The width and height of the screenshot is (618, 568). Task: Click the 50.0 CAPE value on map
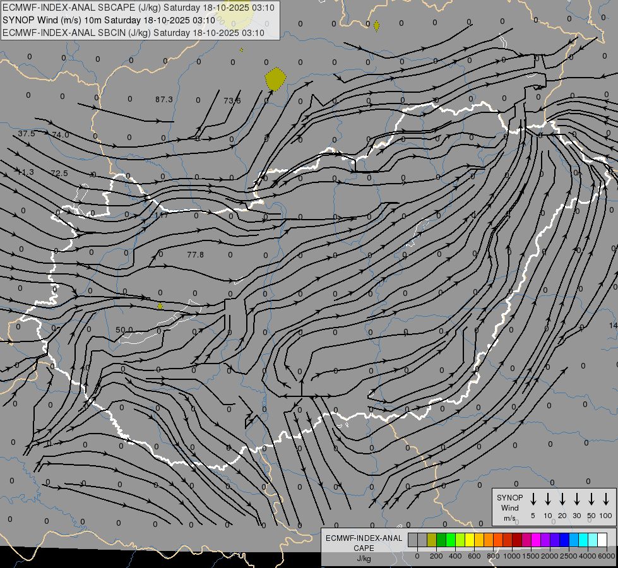tap(124, 330)
